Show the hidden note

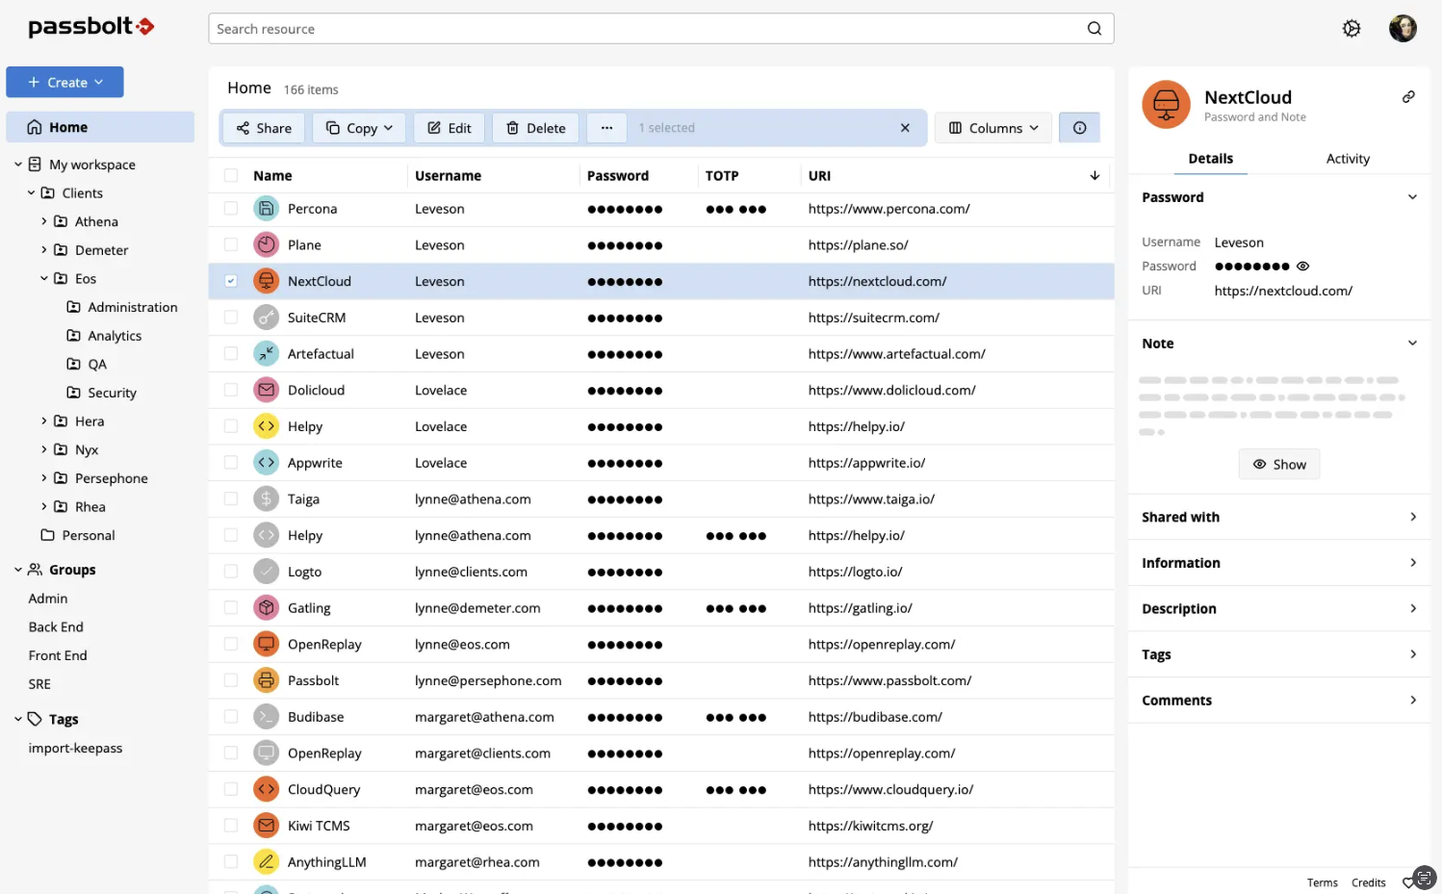pyautogui.click(x=1279, y=465)
